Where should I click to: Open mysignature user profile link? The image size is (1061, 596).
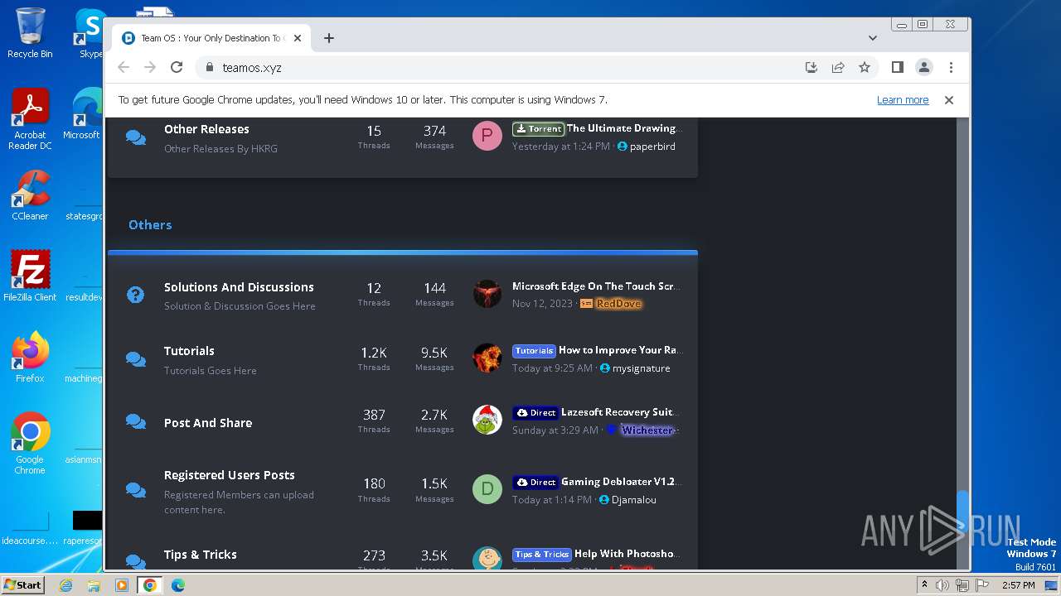tap(641, 368)
